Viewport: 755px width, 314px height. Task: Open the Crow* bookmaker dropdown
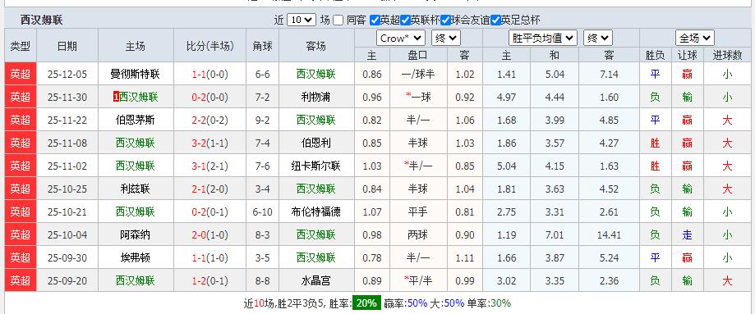pos(401,38)
